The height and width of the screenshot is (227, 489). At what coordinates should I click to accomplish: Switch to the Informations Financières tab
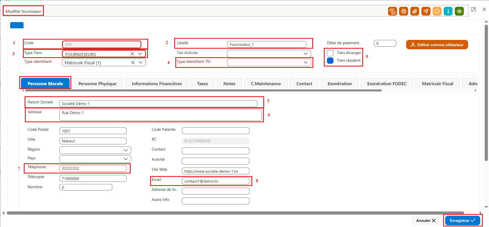click(x=157, y=83)
